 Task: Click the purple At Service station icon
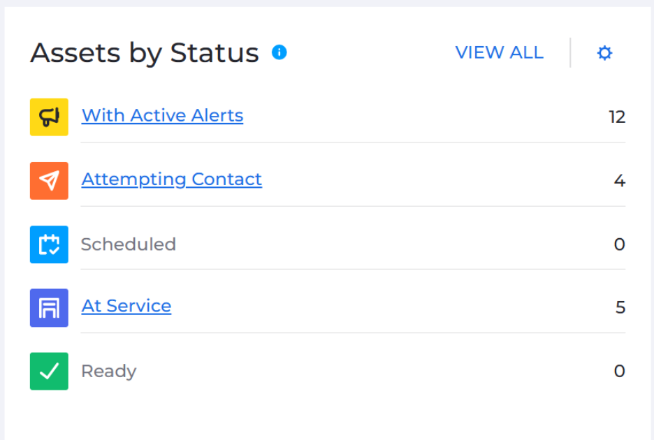coord(48,307)
